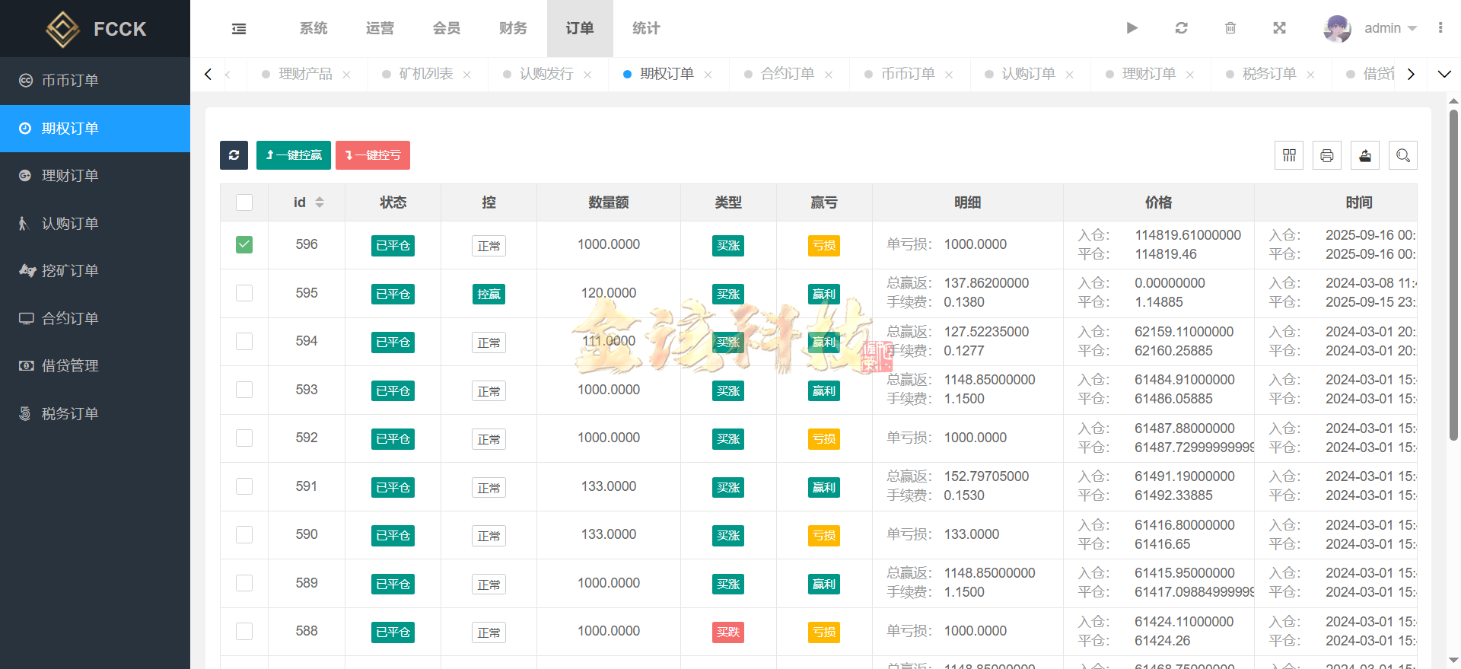The image size is (1461, 669).
Task: Open the 统计 top menu
Action: click(646, 28)
